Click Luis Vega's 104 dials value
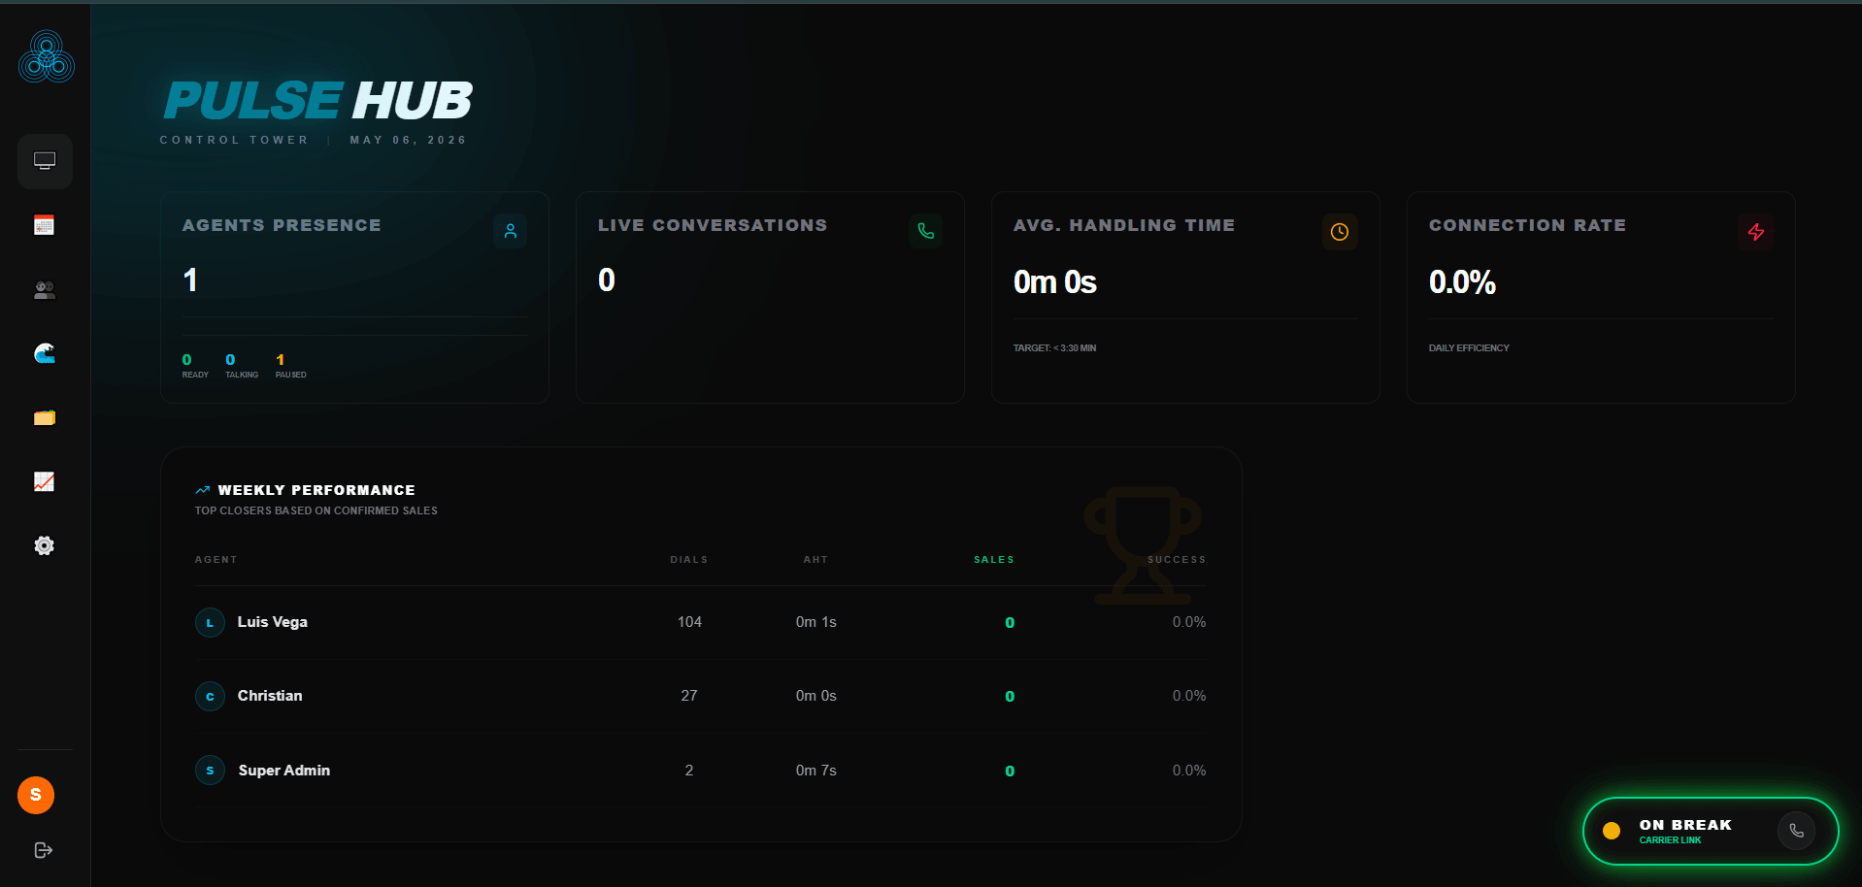Screen dimensions: 1862x887 tap(689, 622)
